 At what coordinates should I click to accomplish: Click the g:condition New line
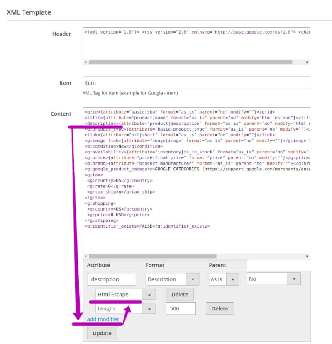[x=124, y=146]
